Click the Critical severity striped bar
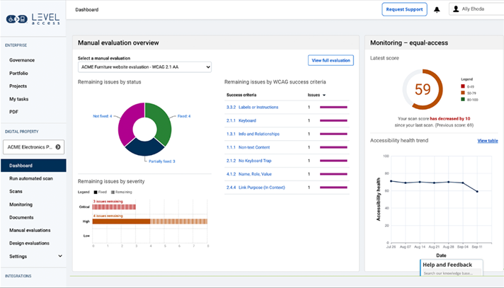504x288 pixels. 114,207
